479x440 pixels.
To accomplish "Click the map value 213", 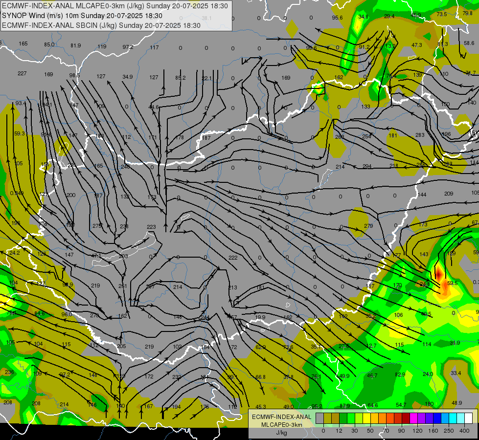I will 232,287.
